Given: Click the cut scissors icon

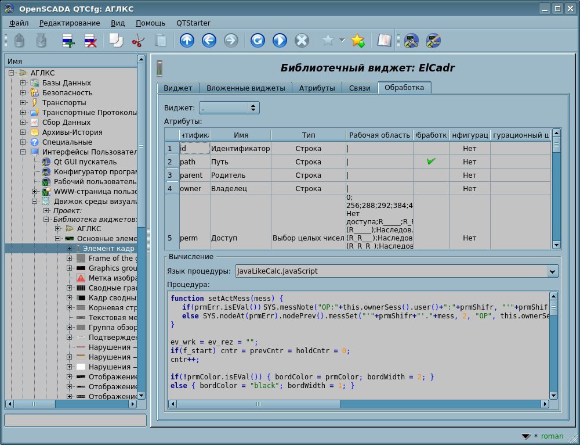Looking at the screenshot, I should pyautogui.click(x=138, y=41).
